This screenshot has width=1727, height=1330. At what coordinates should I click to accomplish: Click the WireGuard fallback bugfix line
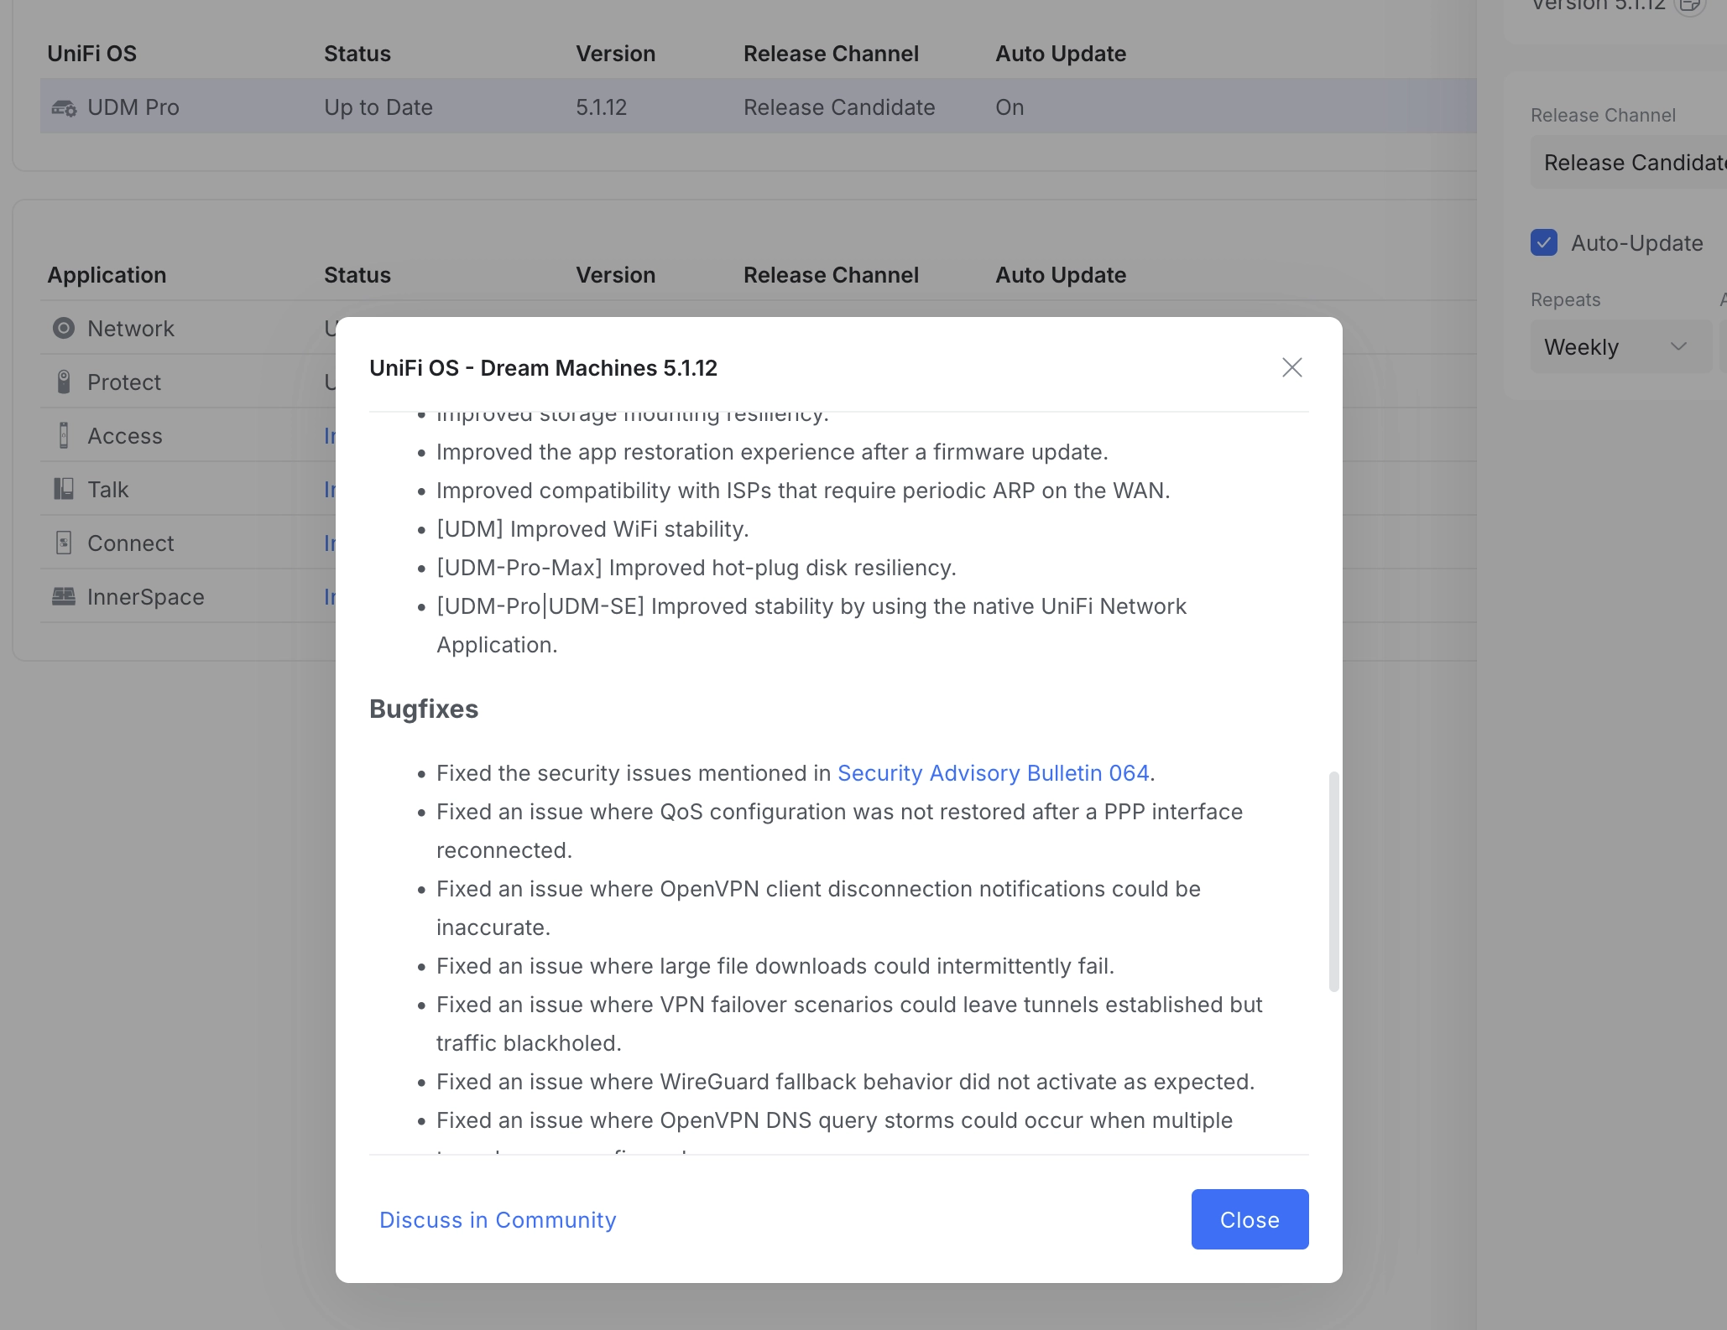click(x=845, y=1082)
